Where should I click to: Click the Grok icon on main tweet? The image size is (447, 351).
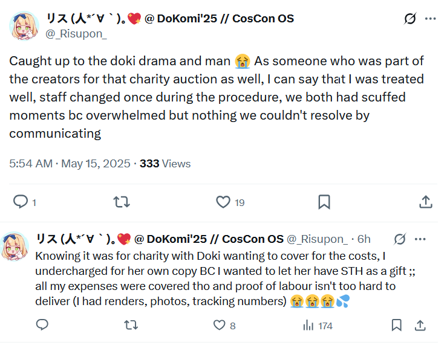click(x=410, y=19)
